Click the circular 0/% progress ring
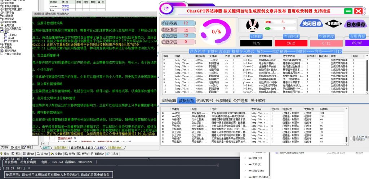This screenshot has height=179, width=369. coord(216,32)
